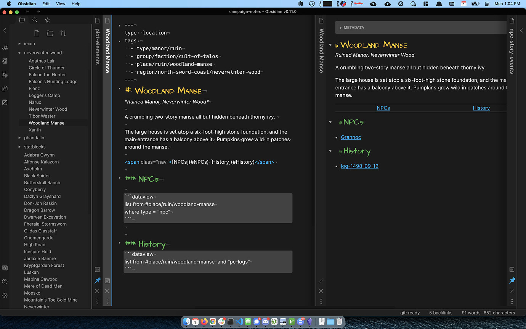526x329 pixels.
Task: Star the current note
Action: [48, 19]
